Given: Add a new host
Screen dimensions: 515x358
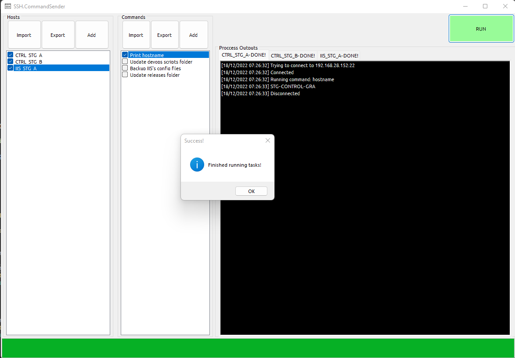Looking at the screenshot, I should point(92,35).
